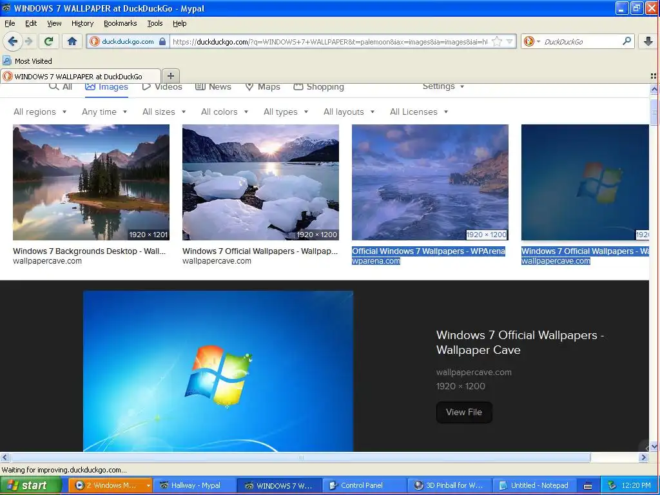Screen dimensions: 660x495
Task: Expand the Settings dropdown
Action: 443,86
